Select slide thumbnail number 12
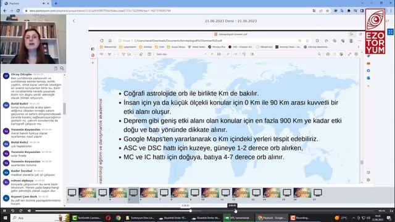This screenshot has width=395, height=222. point(241,193)
